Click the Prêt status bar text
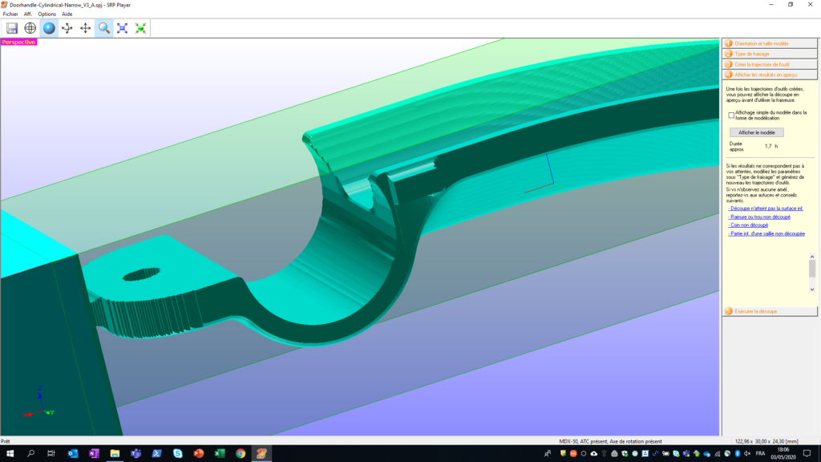The image size is (821, 462). coord(6,442)
